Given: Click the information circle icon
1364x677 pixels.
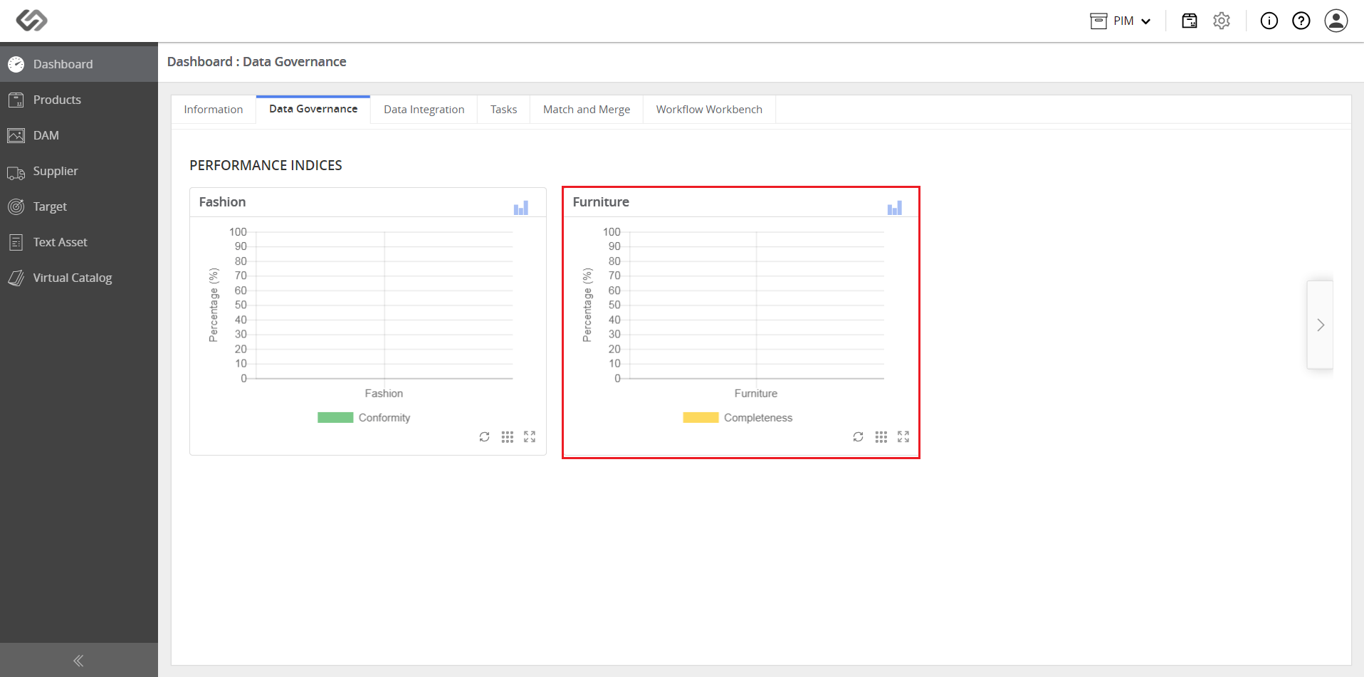Looking at the screenshot, I should click(1269, 21).
